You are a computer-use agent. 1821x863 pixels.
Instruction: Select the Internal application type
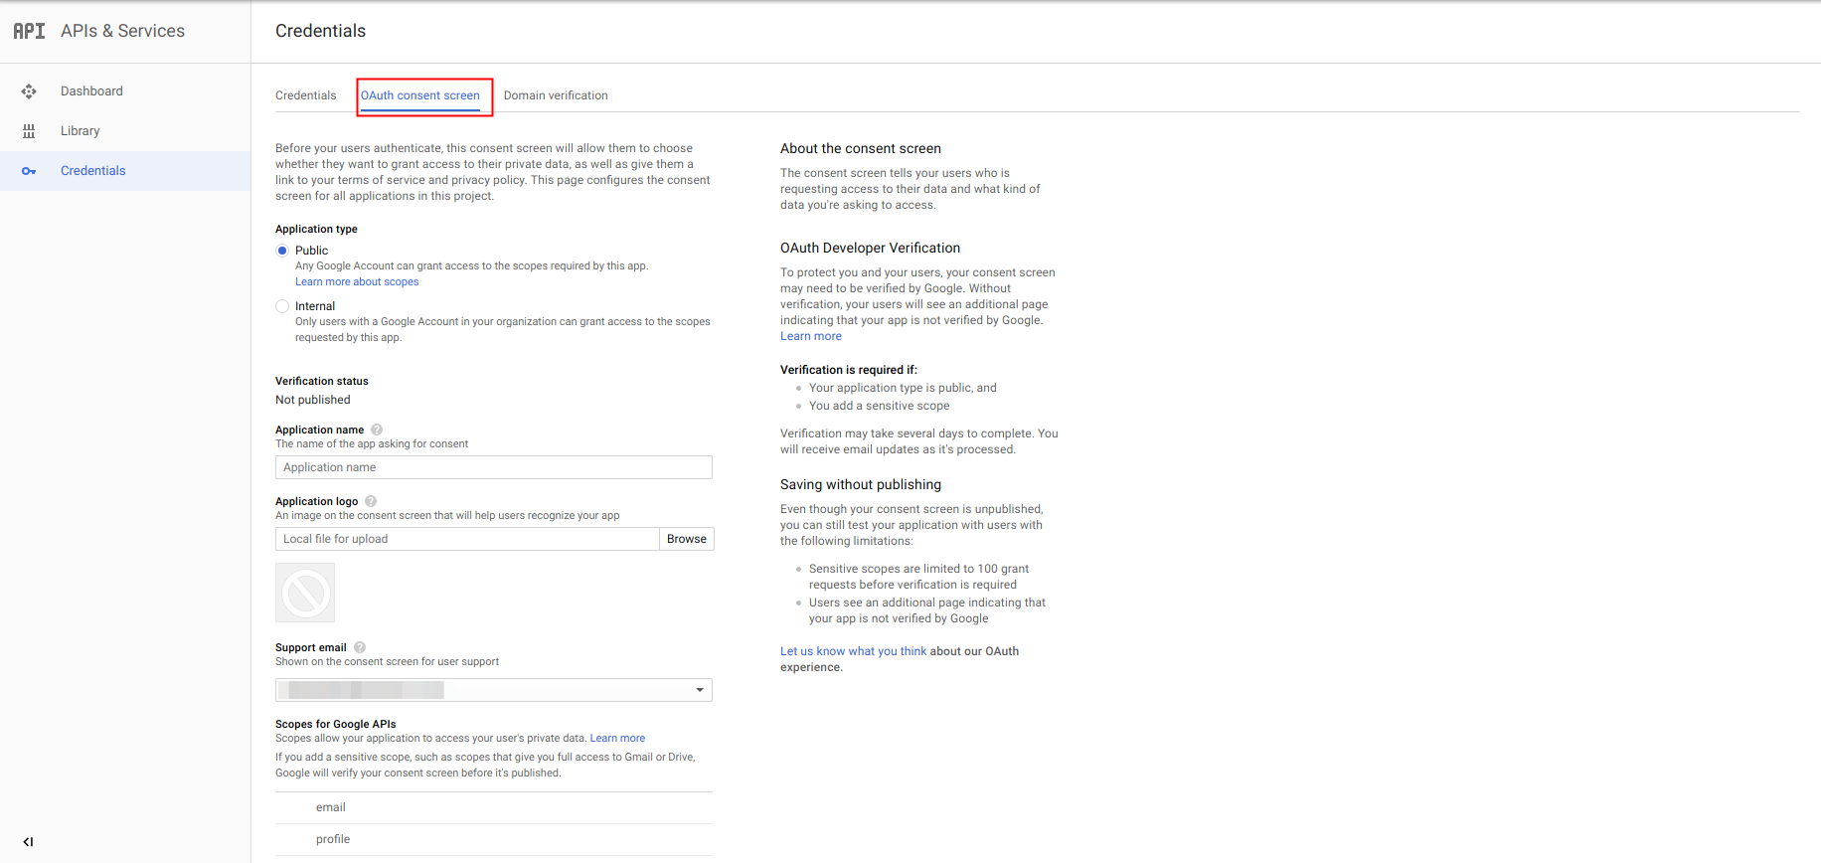coord(282,306)
